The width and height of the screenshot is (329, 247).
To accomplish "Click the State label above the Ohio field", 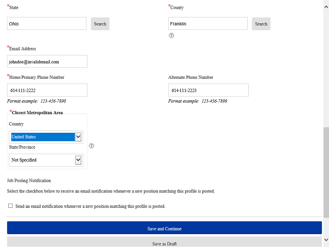I will [14, 8].
